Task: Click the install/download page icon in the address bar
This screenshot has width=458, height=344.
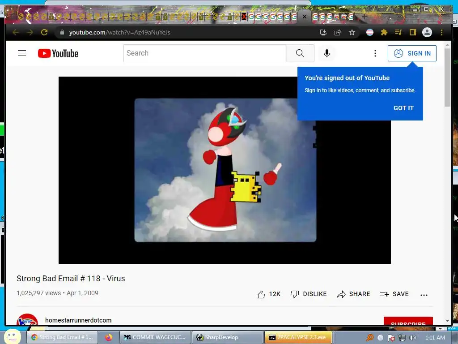Action: [x=323, y=32]
